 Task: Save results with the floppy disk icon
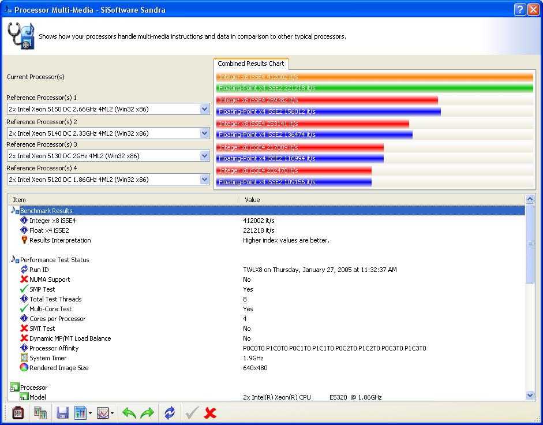(63, 413)
